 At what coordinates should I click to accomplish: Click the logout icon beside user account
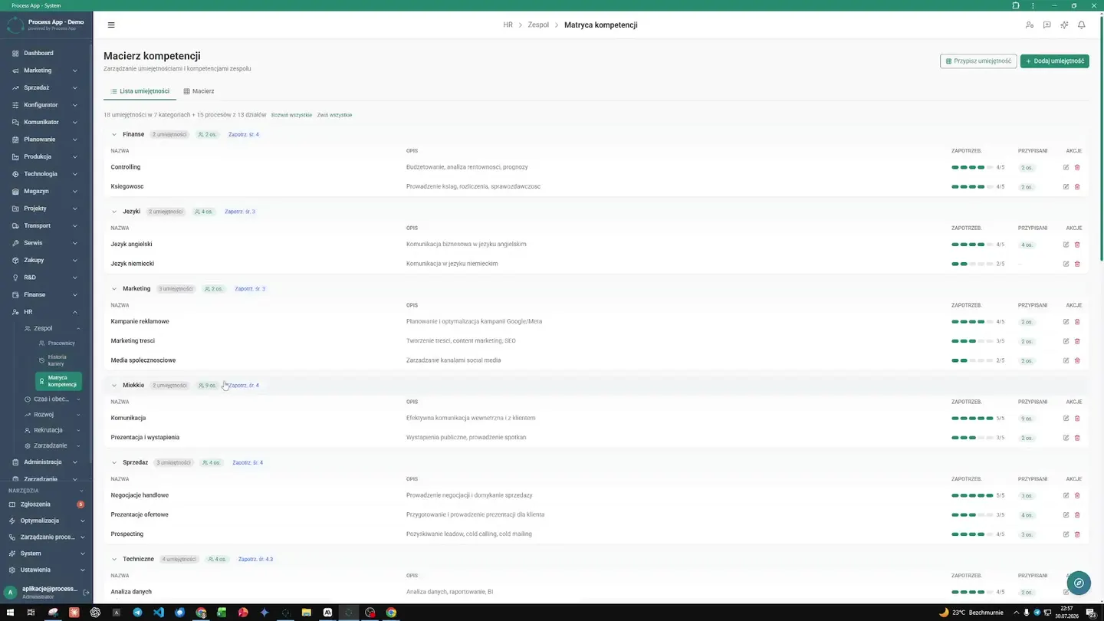pos(86,593)
